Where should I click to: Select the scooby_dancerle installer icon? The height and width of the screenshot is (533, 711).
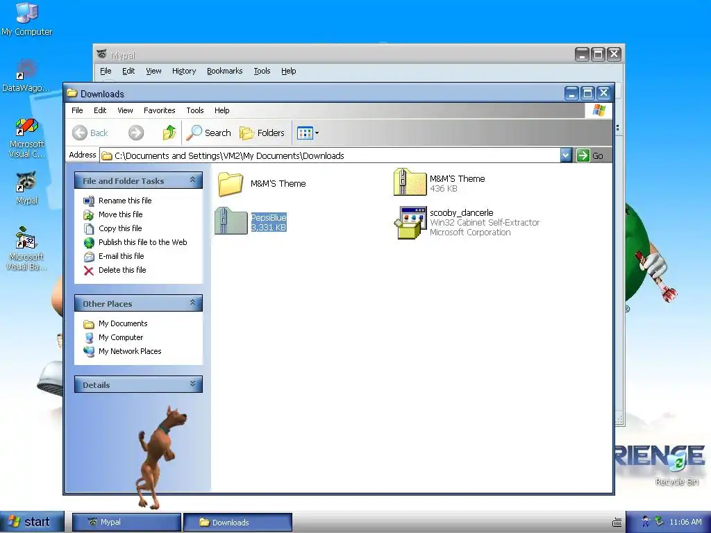pos(410,222)
